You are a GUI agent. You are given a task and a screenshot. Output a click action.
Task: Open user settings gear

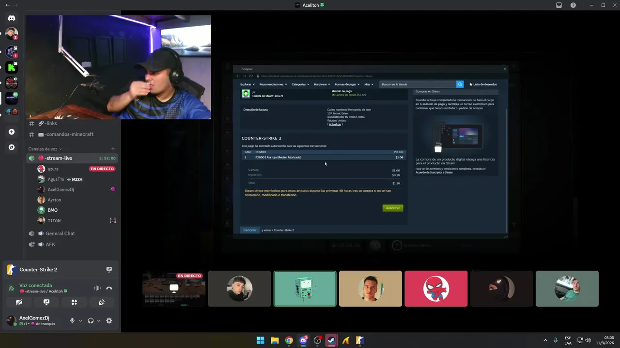[109, 320]
